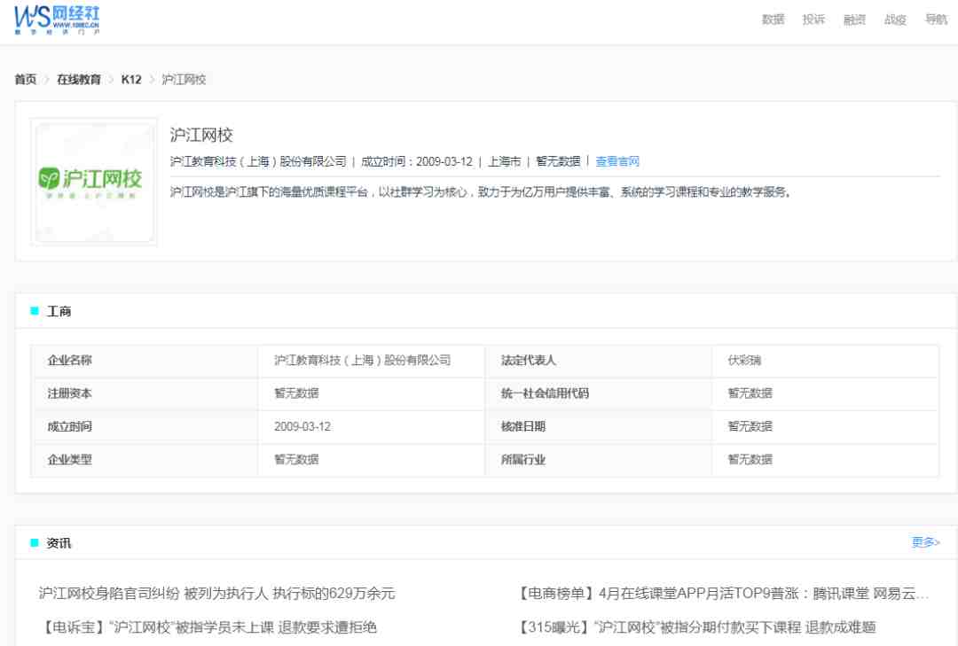Screen dimensions: 958x646
Task: Click the 资讯 section heading
Action: (59, 543)
